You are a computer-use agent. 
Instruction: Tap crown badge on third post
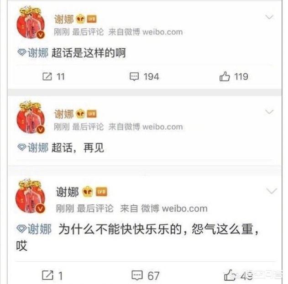click(88, 192)
